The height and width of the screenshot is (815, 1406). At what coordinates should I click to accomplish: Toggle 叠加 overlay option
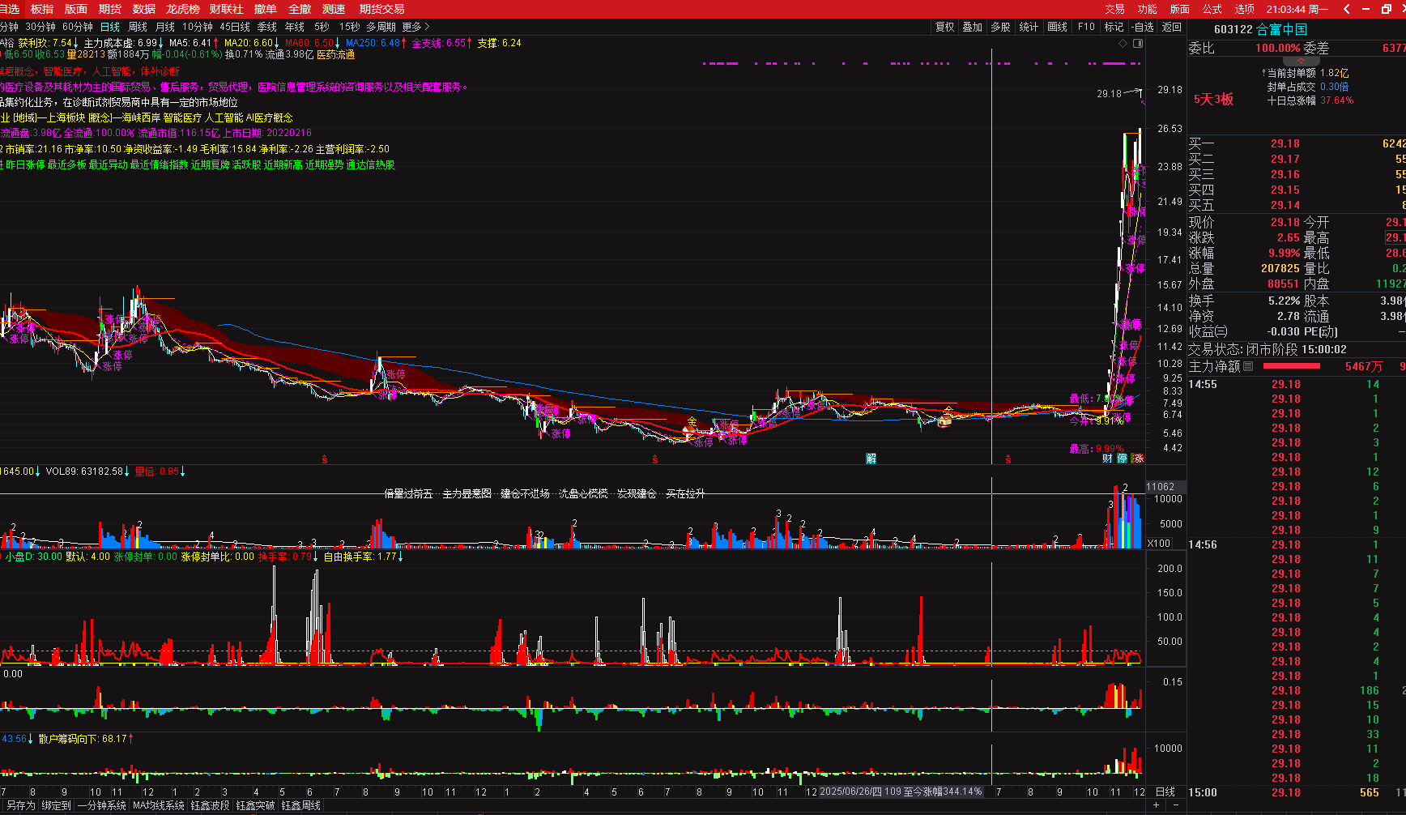tap(972, 27)
